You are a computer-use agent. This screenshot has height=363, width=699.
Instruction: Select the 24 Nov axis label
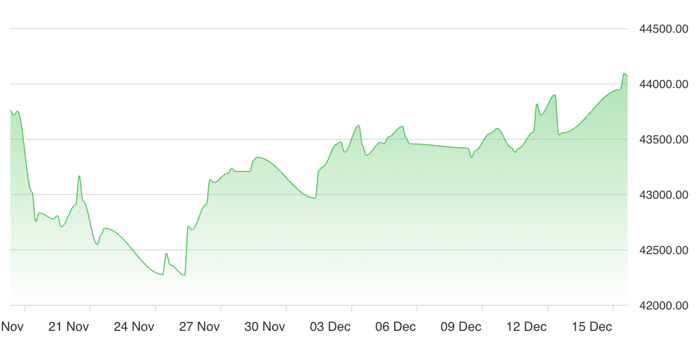coord(134,327)
